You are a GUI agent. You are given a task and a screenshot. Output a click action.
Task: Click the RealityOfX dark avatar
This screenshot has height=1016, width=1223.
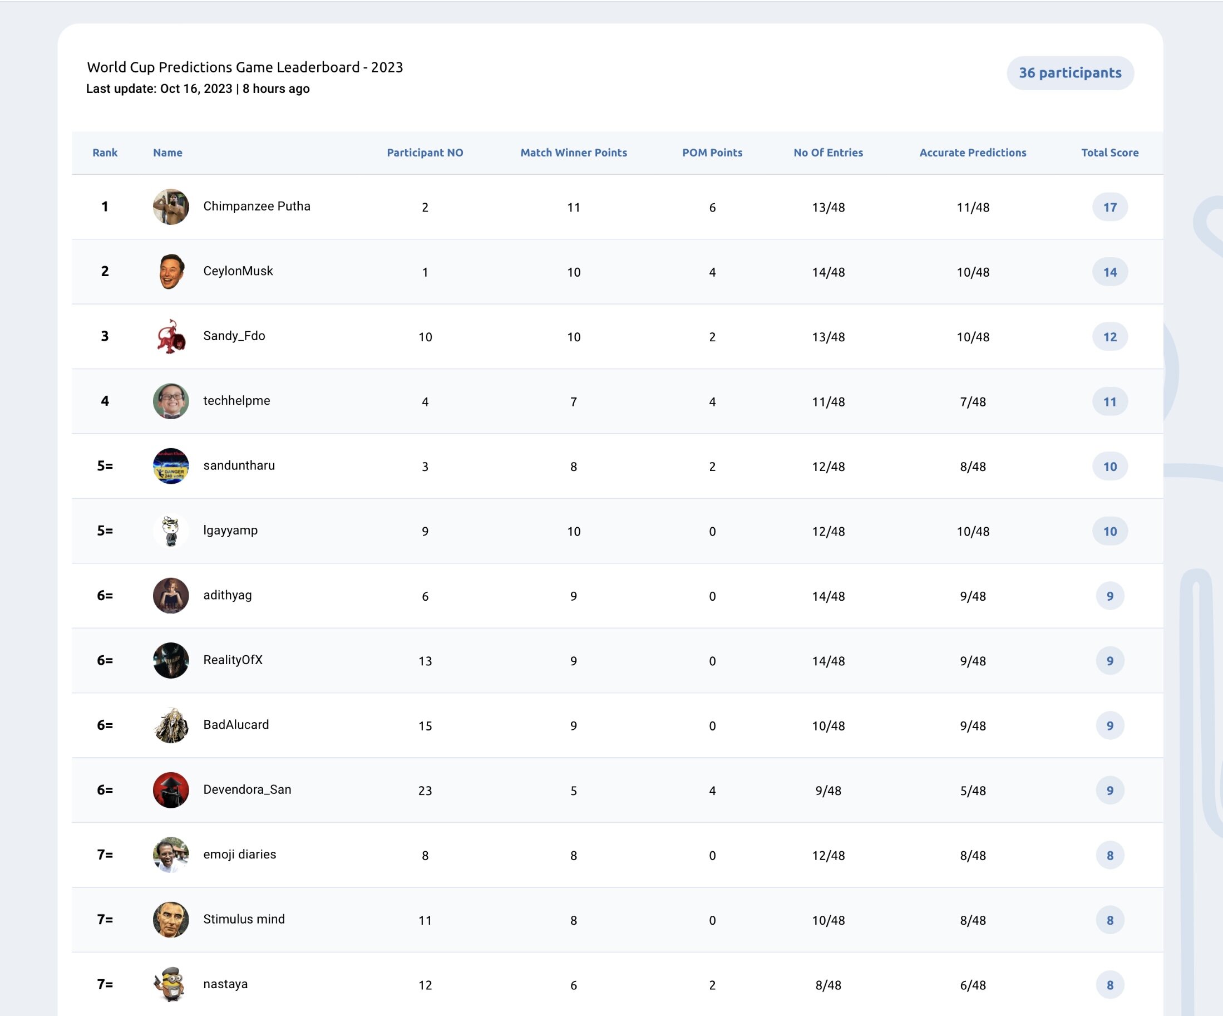[x=171, y=661]
